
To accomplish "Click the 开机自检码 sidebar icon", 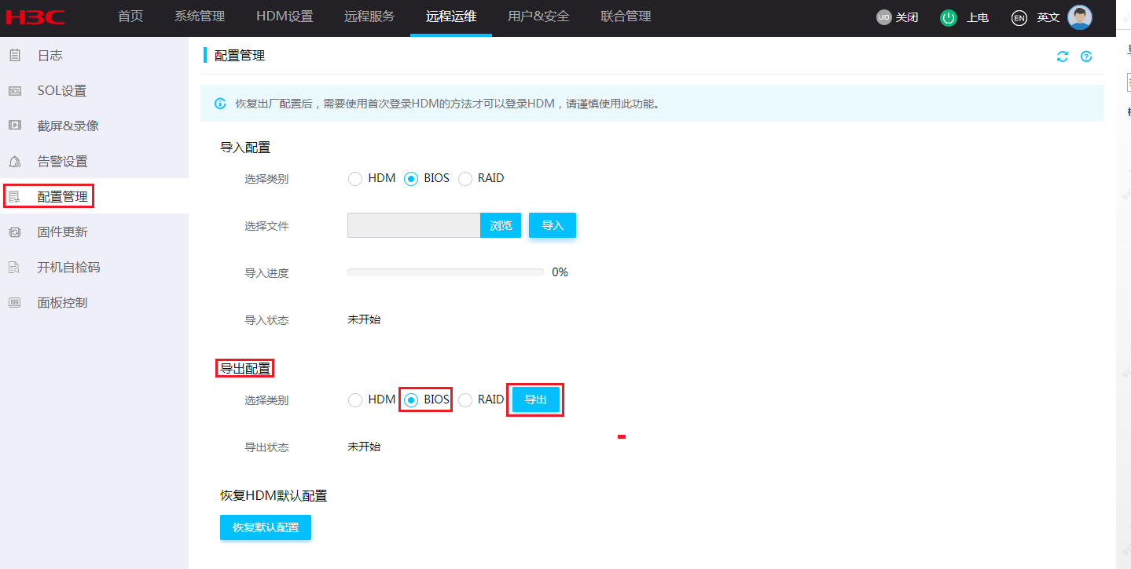I will [x=15, y=267].
